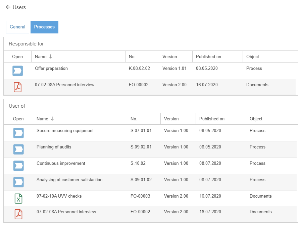The image size is (300, 225).
Task: Sort User of table by Name arrow
Action: (52, 119)
